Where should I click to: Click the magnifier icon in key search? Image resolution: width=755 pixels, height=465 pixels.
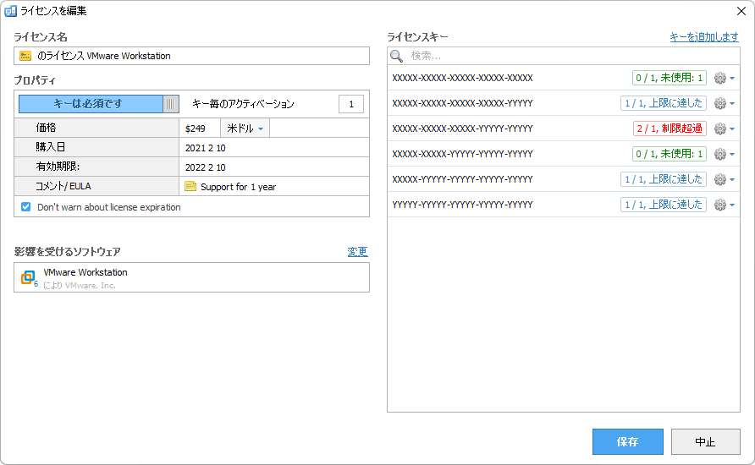(x=396, y=56)
